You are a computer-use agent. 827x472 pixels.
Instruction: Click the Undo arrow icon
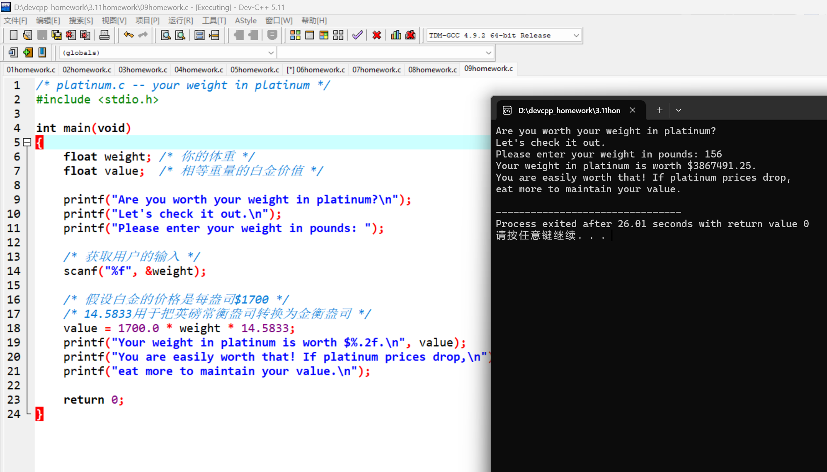pos(129,35)
